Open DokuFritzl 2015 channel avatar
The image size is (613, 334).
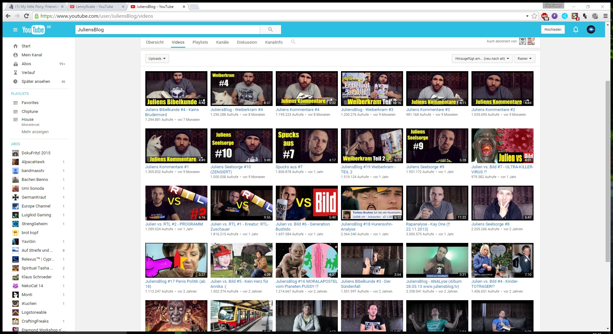(16, 153)
